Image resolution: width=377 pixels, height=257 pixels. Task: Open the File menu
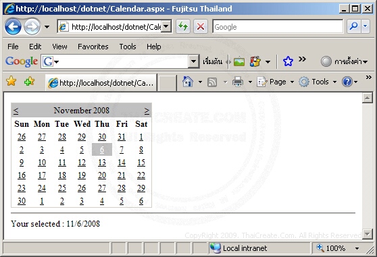(13, 47)
